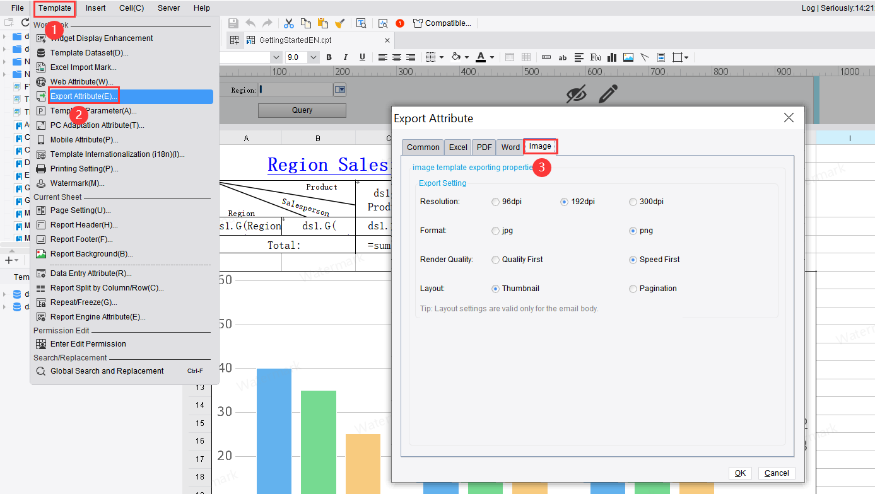Click the Undo arrow icon
The height and width of the screenshot is (494, 875).
coord(250,23)
